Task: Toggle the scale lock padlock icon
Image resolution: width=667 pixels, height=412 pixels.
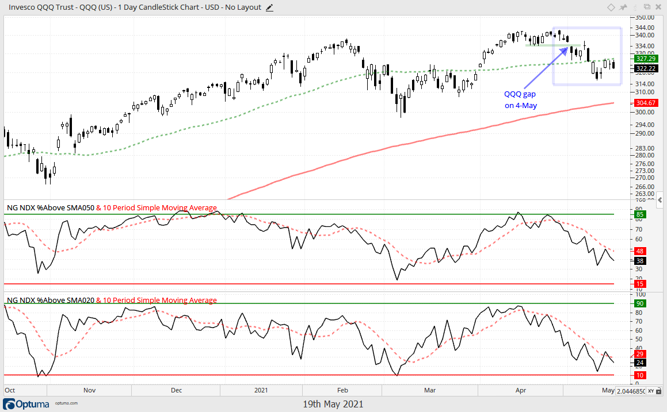Action: click(x=659, y=391)
